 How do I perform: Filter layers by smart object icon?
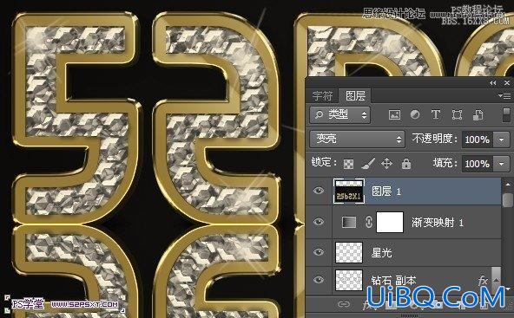click(478, 115)
